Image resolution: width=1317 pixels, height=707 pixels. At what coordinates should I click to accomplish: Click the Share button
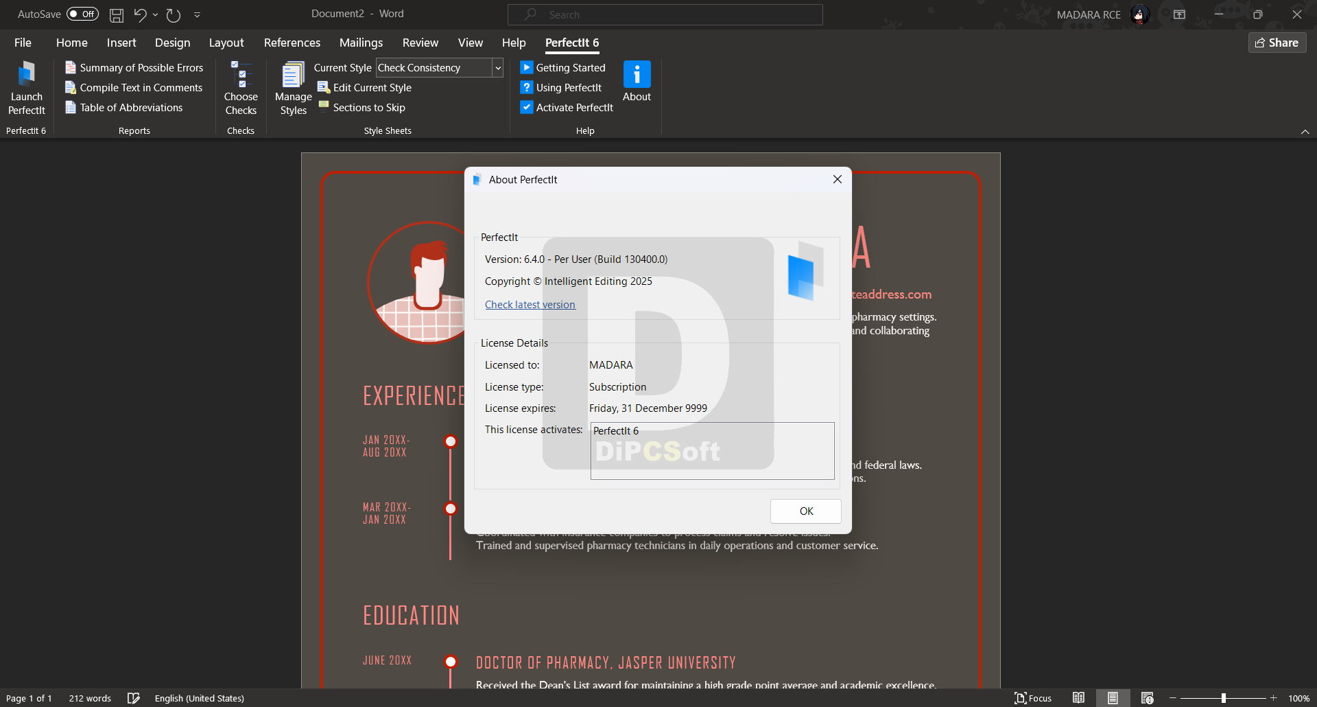(1277, 43)
